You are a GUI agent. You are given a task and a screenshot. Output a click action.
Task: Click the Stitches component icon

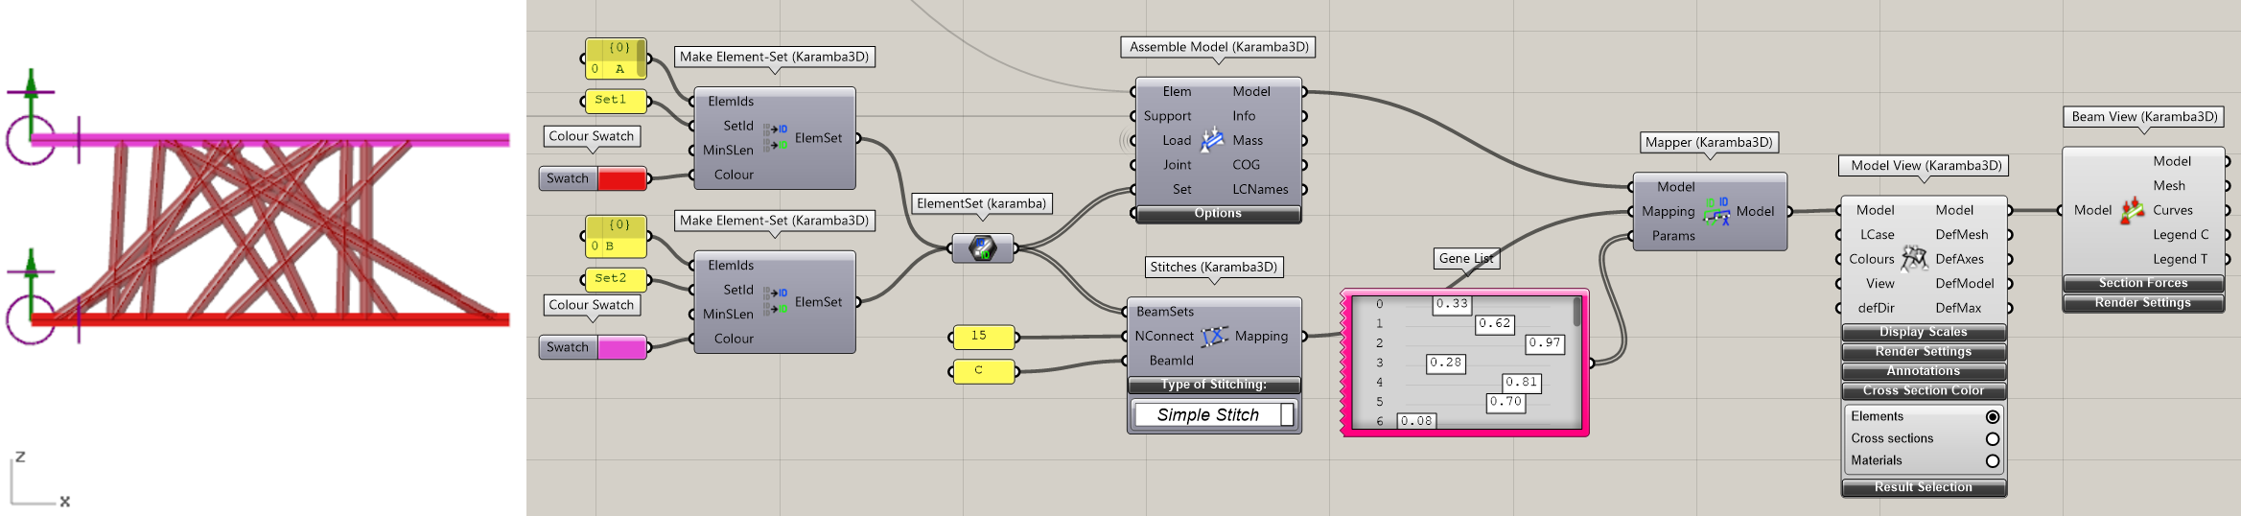pos(1215,336)
